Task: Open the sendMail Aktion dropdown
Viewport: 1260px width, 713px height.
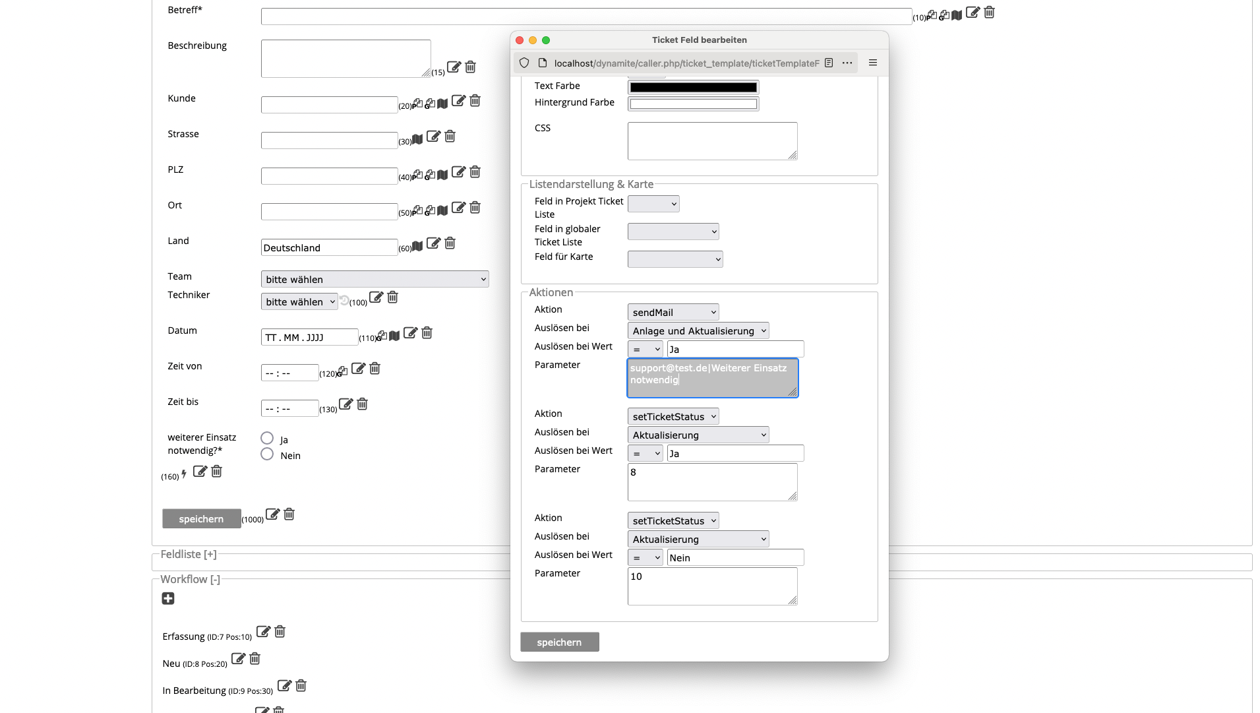Action: click(x=673, y=312)
